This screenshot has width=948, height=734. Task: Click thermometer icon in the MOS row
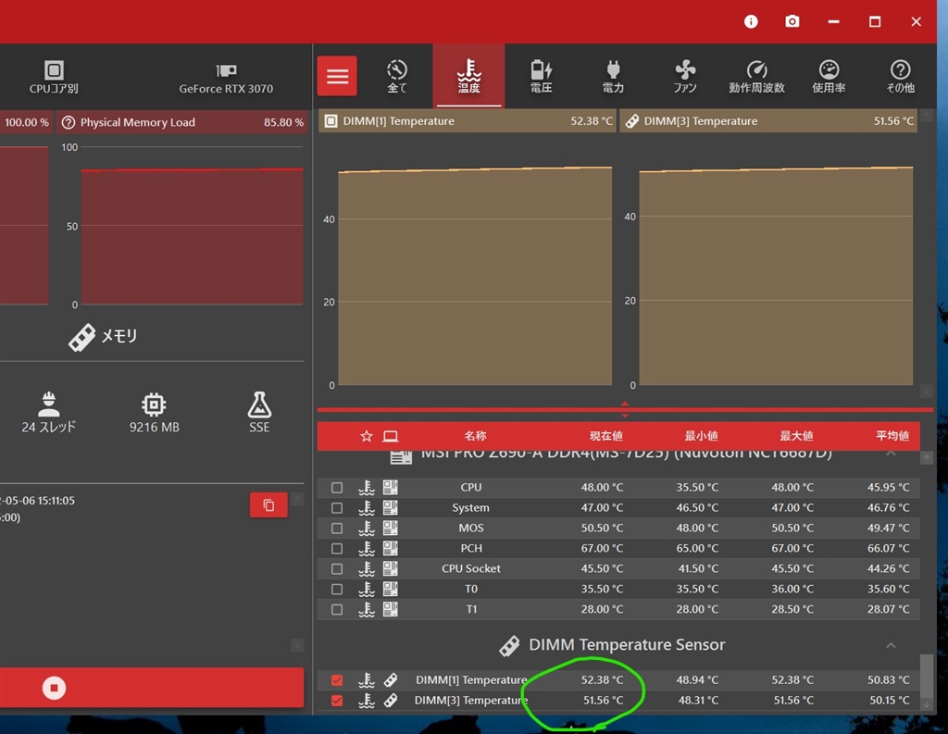click(x=367, y=528)
